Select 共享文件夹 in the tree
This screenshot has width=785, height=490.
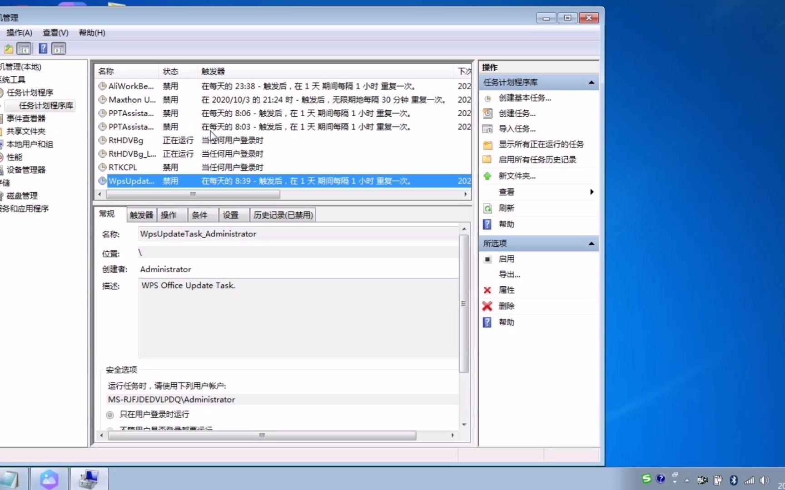click(26, 131)
